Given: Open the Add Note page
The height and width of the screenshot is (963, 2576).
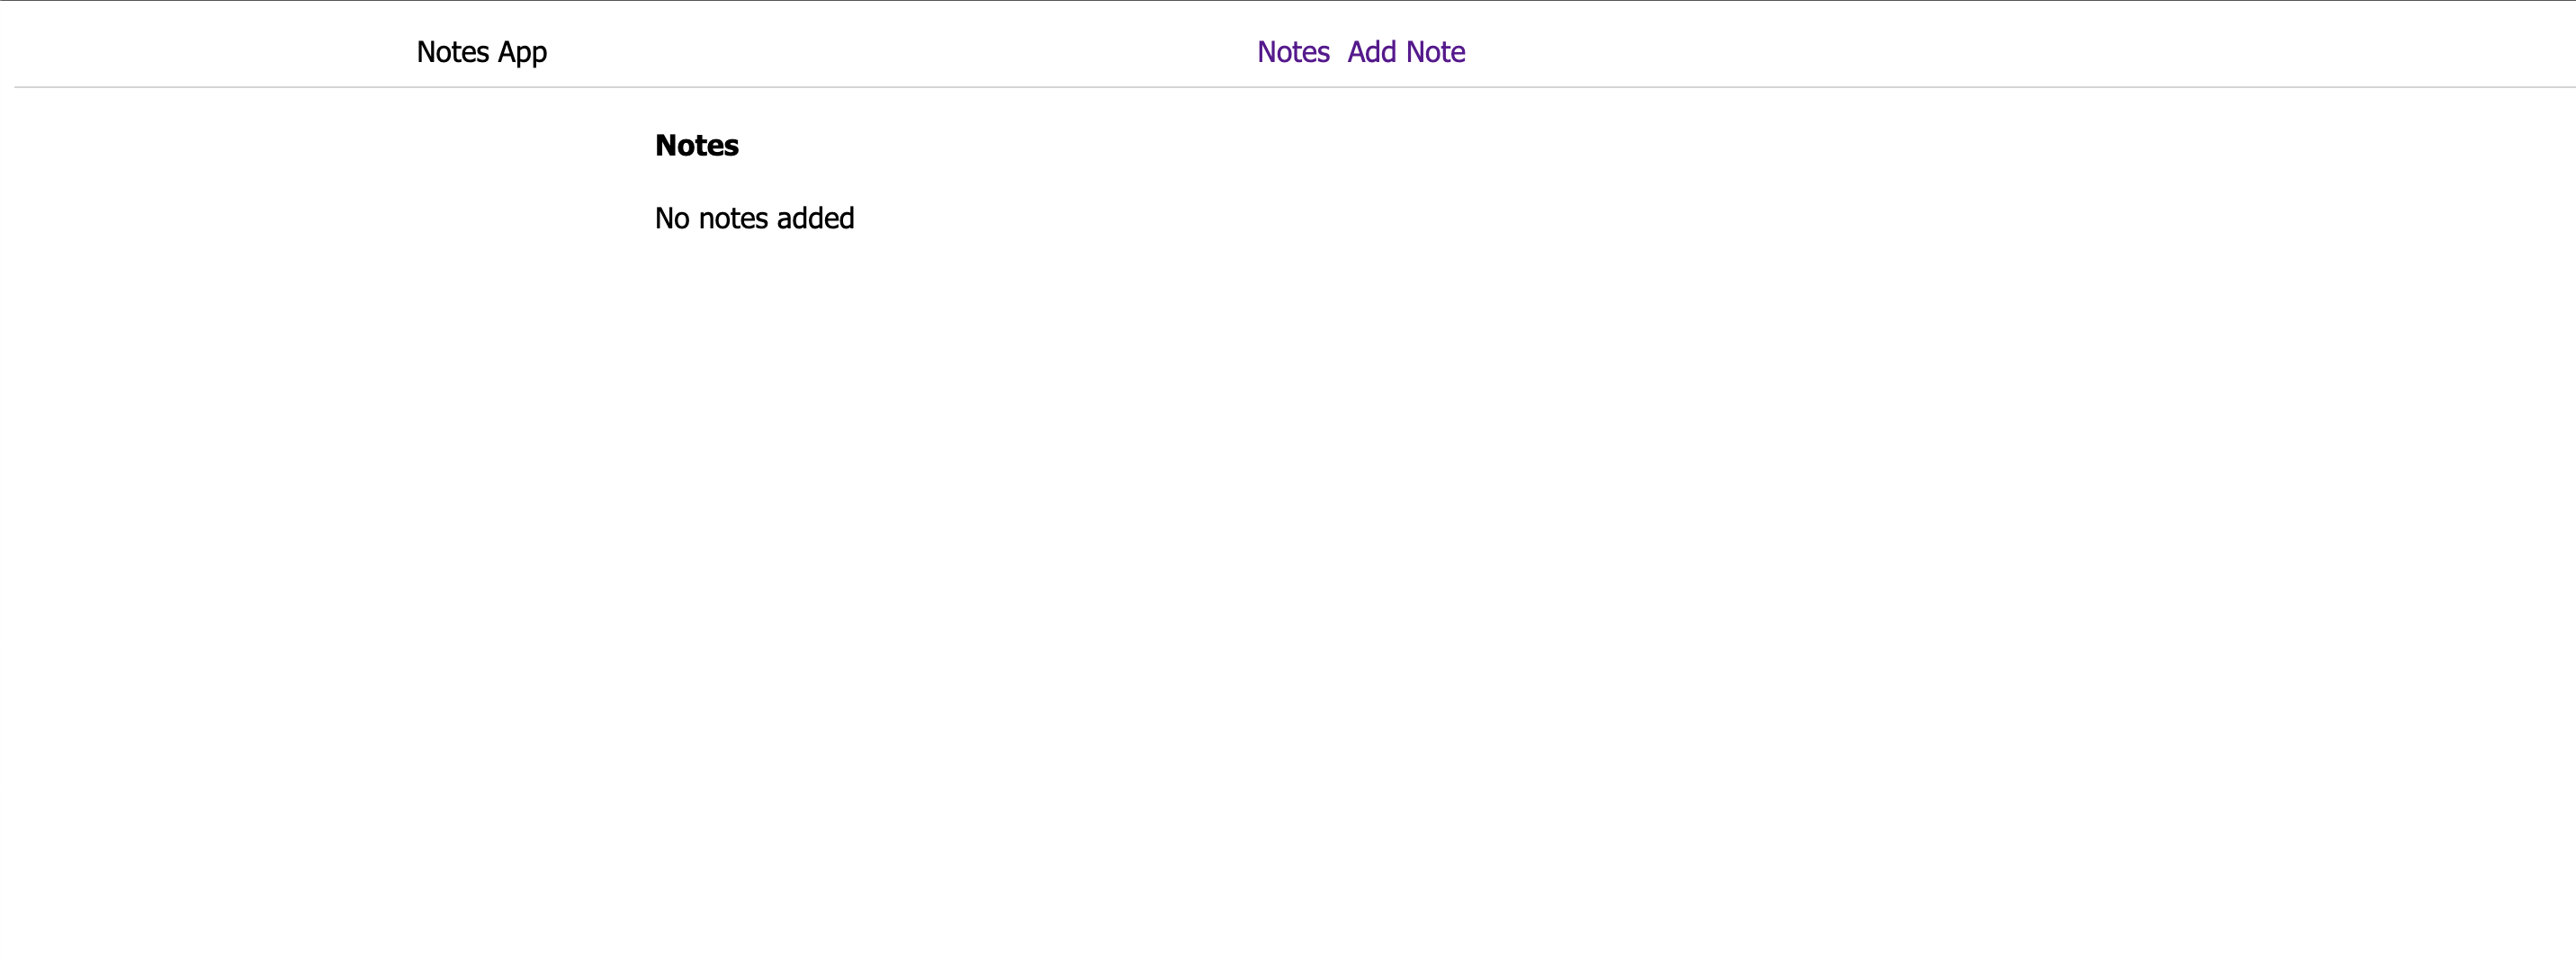Looking at the screenshot, I should [1406, 52].
